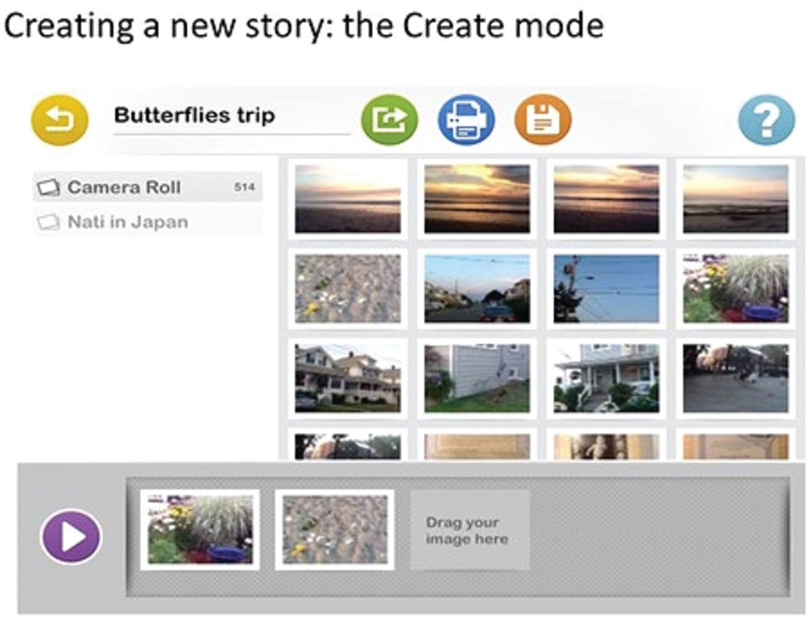
Task: Click the yellow back arrow button
Action: coord(59,120)
